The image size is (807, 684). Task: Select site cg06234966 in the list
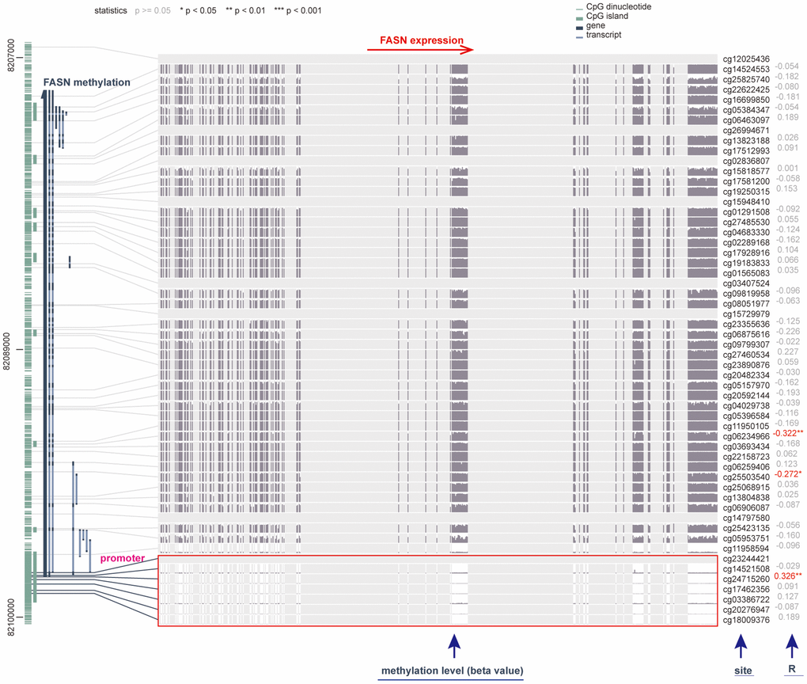coord(745,436)
